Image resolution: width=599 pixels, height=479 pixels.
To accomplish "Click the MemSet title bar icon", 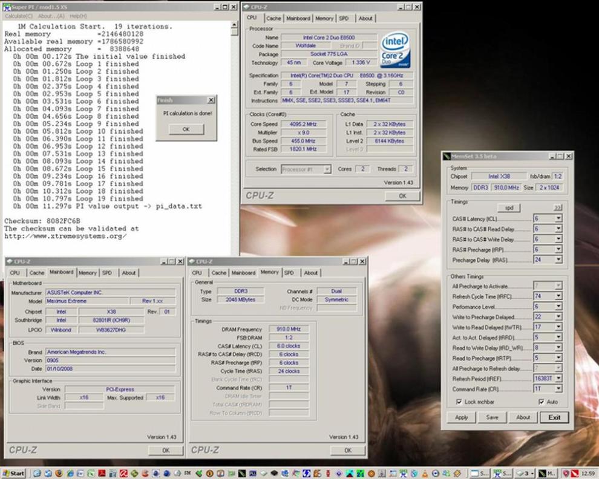I will pyautogui.click(x=447, y=156).
